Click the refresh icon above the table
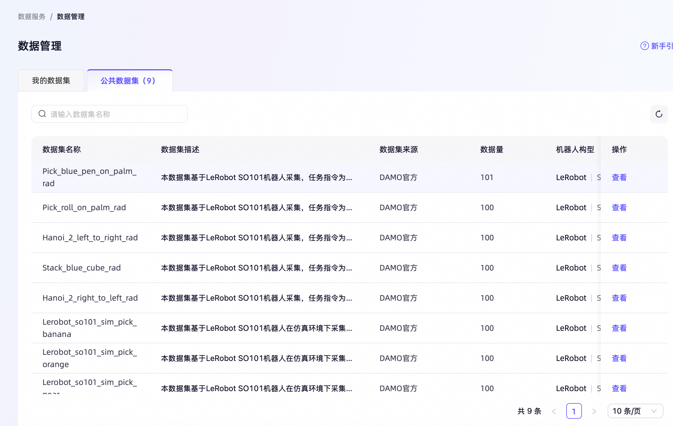 (659, 114)
